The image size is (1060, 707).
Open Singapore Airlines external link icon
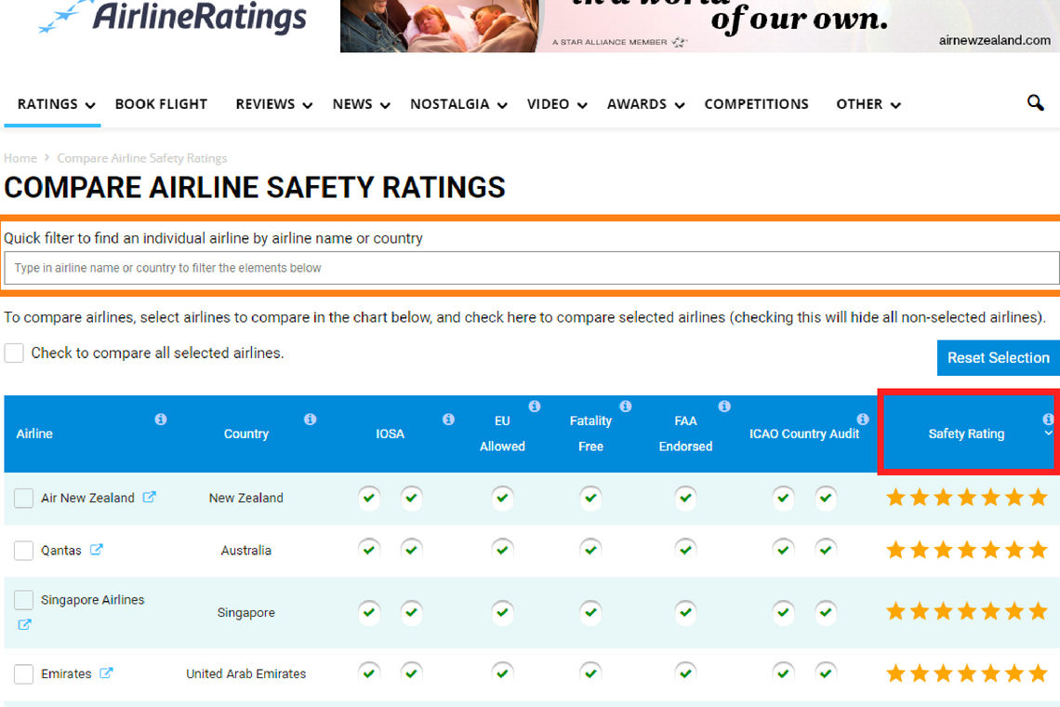tap(24, 624)
